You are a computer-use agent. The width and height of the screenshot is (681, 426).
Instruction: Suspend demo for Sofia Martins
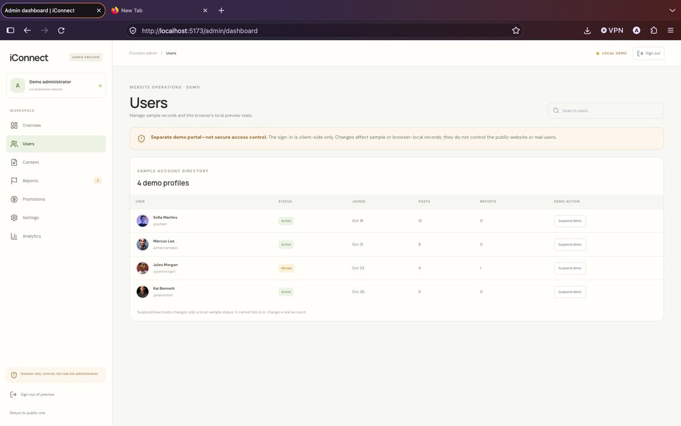pos(570,221)
